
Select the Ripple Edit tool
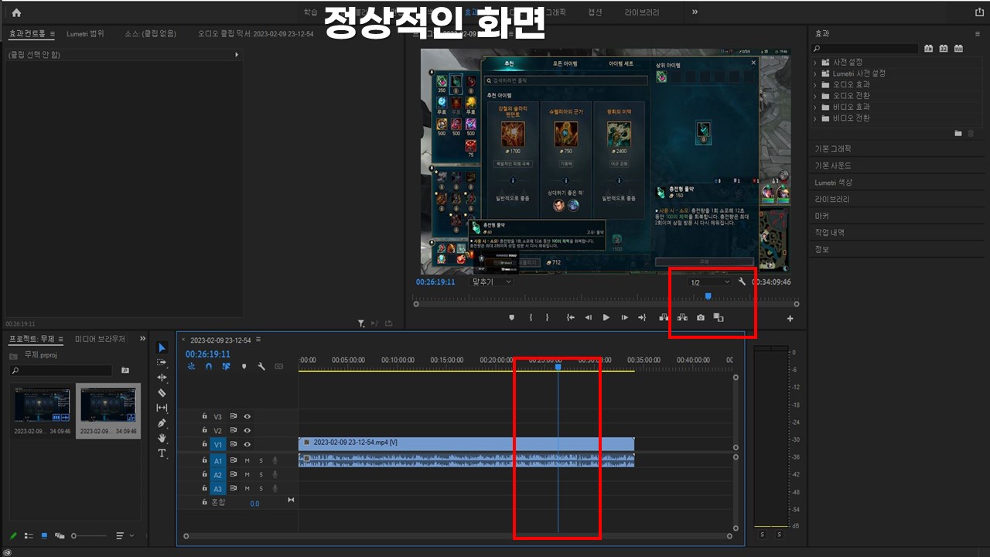pyautogui.click(x=162, y=378)
